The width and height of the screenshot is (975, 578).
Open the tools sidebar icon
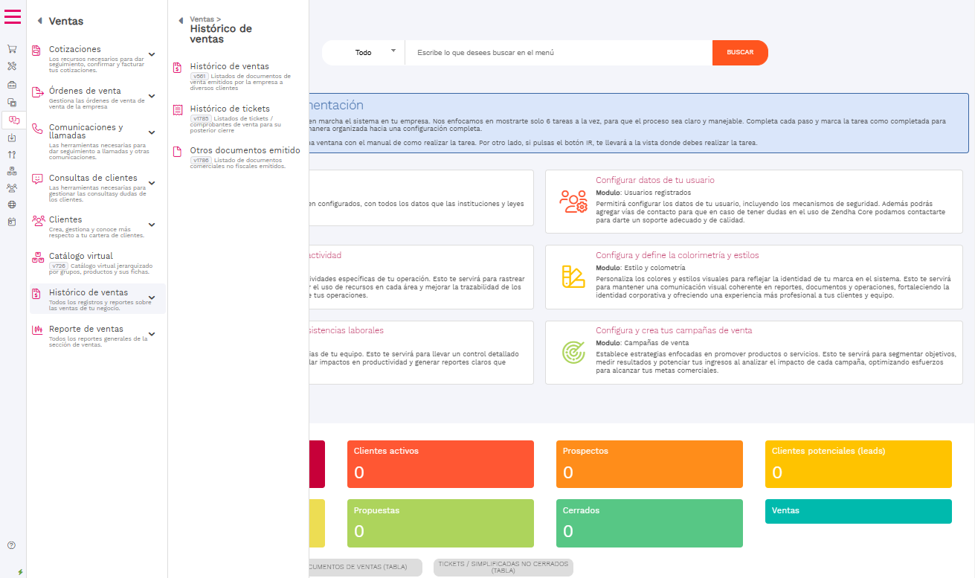pos(12,67)
